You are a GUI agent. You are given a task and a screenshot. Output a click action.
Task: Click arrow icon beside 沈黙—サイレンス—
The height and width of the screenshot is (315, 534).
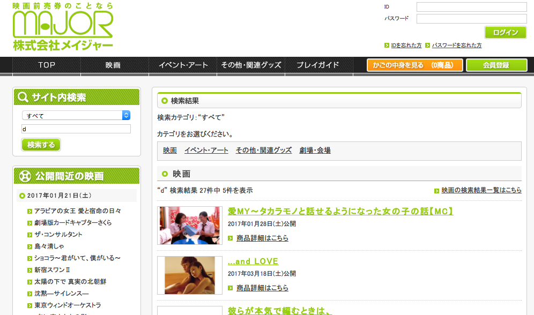click(x=29, y=294)
